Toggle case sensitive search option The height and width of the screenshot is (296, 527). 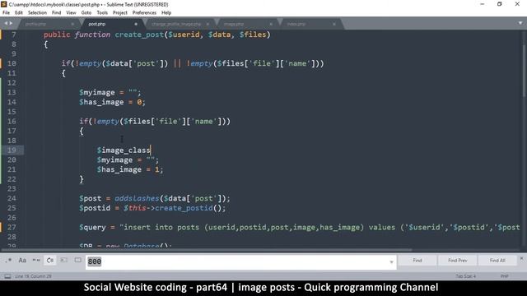(22, 261)
